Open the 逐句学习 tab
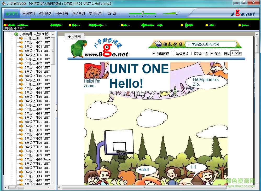Viewport: 261px width, 191px height. [x=28, y=14]
